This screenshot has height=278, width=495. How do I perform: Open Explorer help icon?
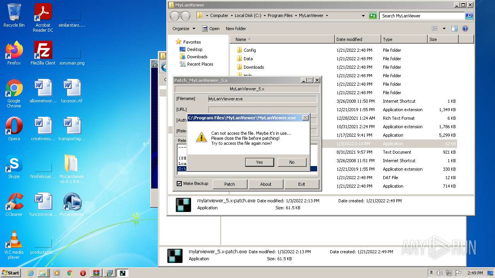(465, 29)
